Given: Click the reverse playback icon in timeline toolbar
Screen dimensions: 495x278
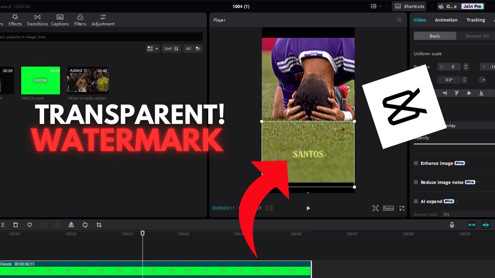Looking at the screenshot, I should (57, 225).
